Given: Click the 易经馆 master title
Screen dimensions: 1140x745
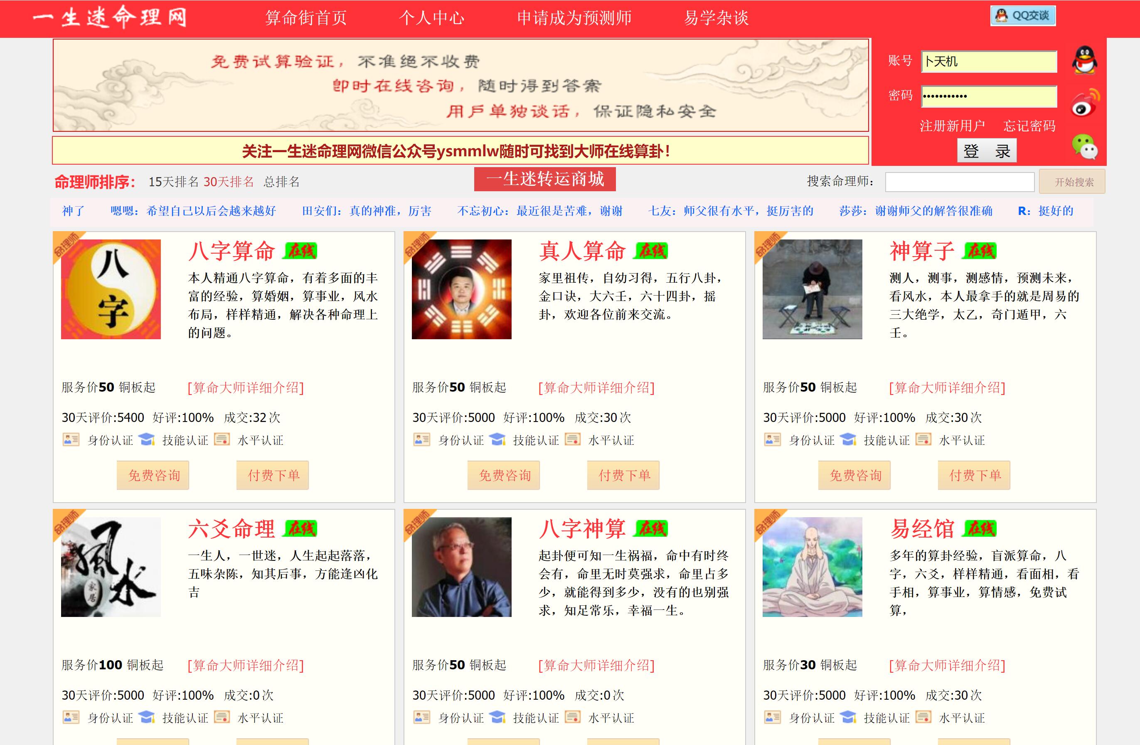Looking at the screenshot, I should point(922,529).
